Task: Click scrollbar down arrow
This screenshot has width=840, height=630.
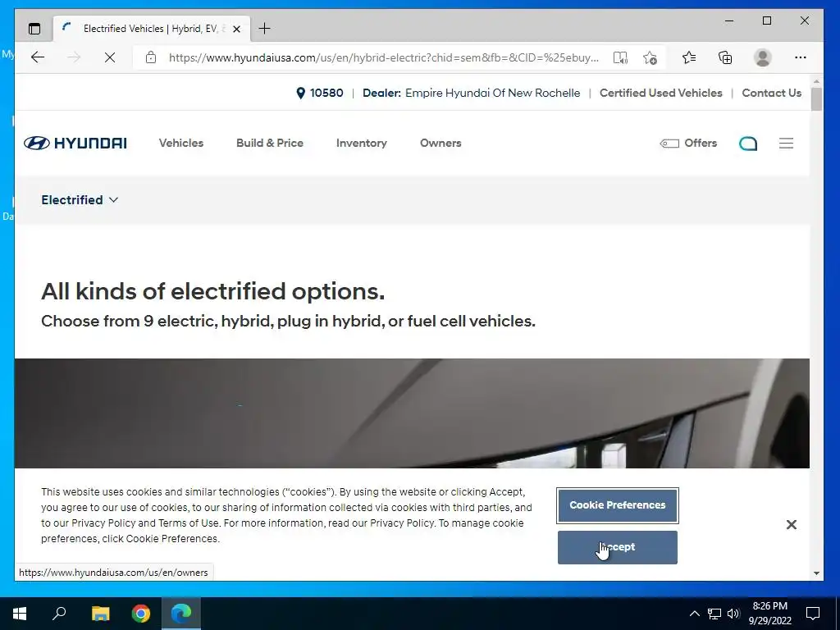Action: click(816, 573)
